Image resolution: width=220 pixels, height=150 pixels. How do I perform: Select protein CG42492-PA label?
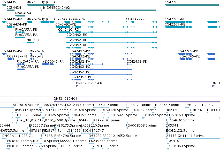pos(80,62)
